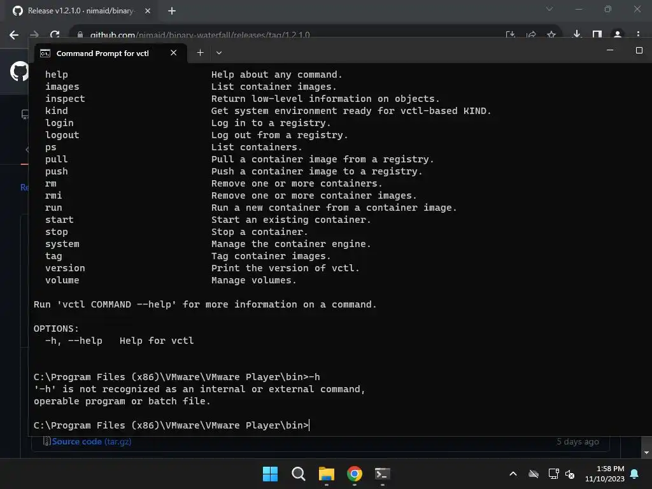
Task: Select the Command Prompt for vctl tab
Action: [x=111, y=53]
